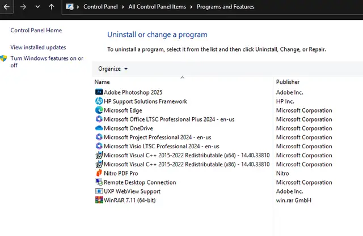This screenshot has width=363, height=236.
Task: Click the Windows features shield icon
Action: click(x=3, y=58)
